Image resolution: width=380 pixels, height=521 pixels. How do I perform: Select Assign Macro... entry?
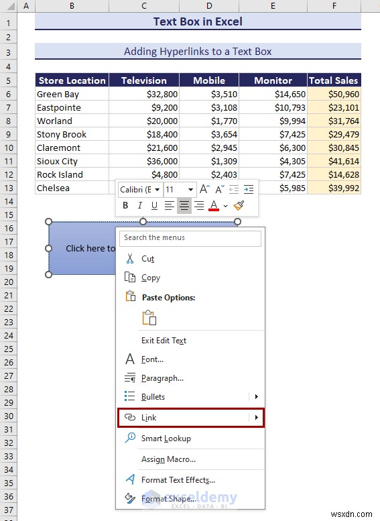(x=190, y=459)
